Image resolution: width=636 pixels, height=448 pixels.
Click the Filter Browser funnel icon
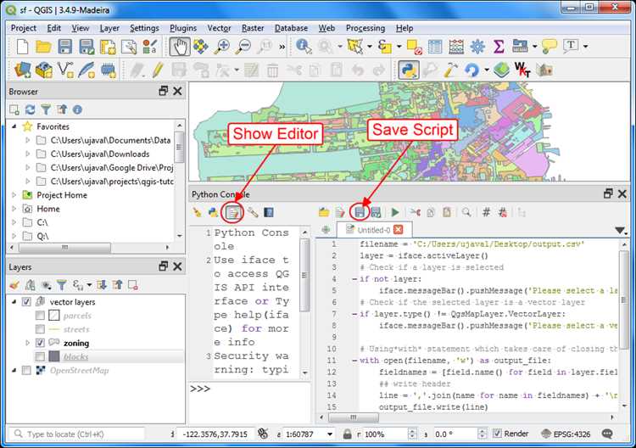46,109
